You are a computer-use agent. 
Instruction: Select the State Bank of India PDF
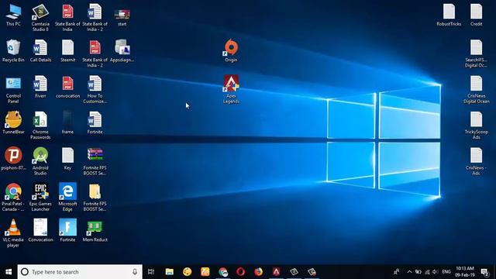(x=67, y=17)
